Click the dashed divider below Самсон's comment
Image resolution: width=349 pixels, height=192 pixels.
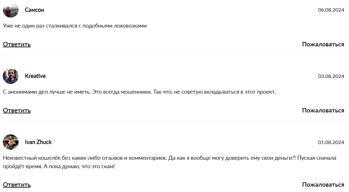(174, 54)
